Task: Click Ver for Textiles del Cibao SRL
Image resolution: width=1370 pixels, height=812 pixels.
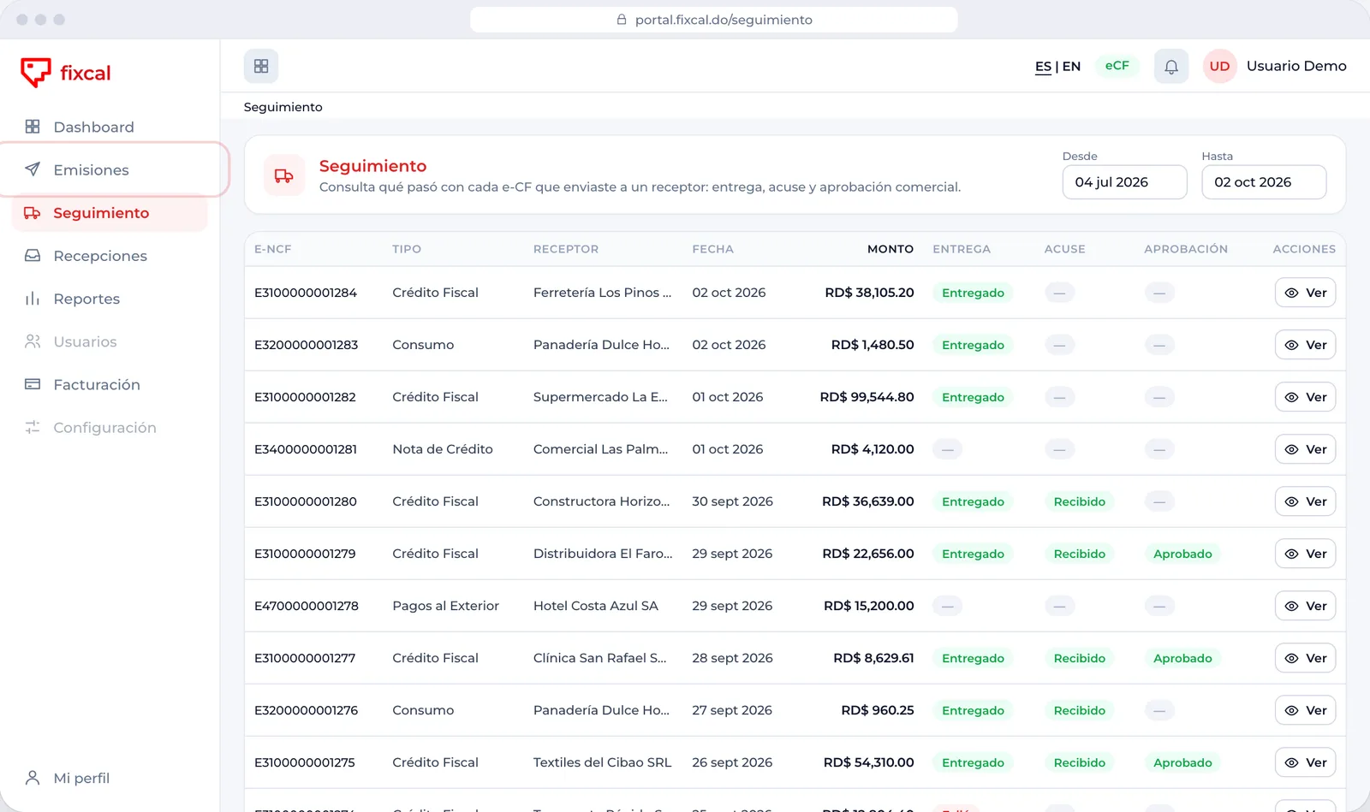Action: (x=1305, y=762)
